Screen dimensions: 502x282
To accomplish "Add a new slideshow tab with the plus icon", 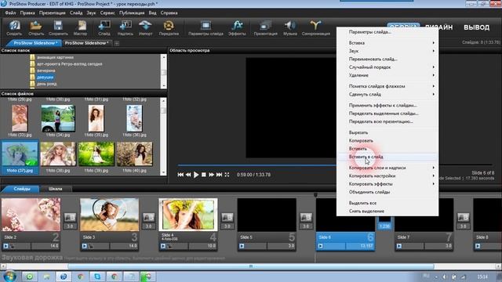I will point(117,43).
